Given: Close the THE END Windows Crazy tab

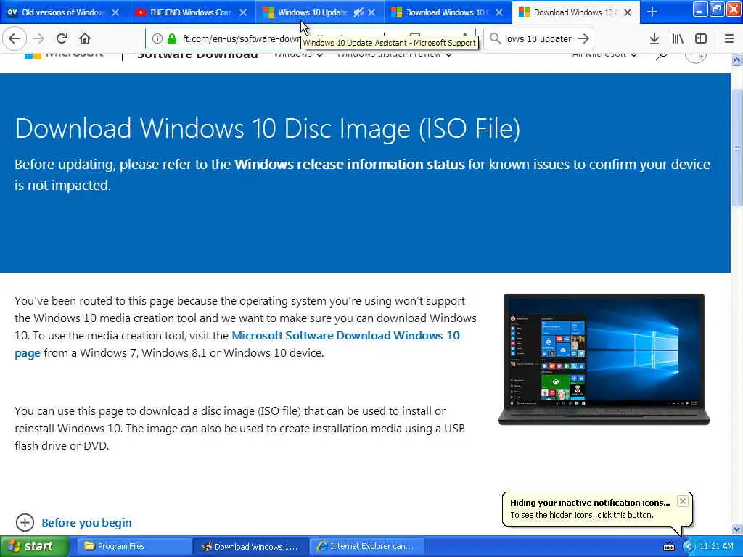Looking at the screenshot, I should click(x=243, y=12).
